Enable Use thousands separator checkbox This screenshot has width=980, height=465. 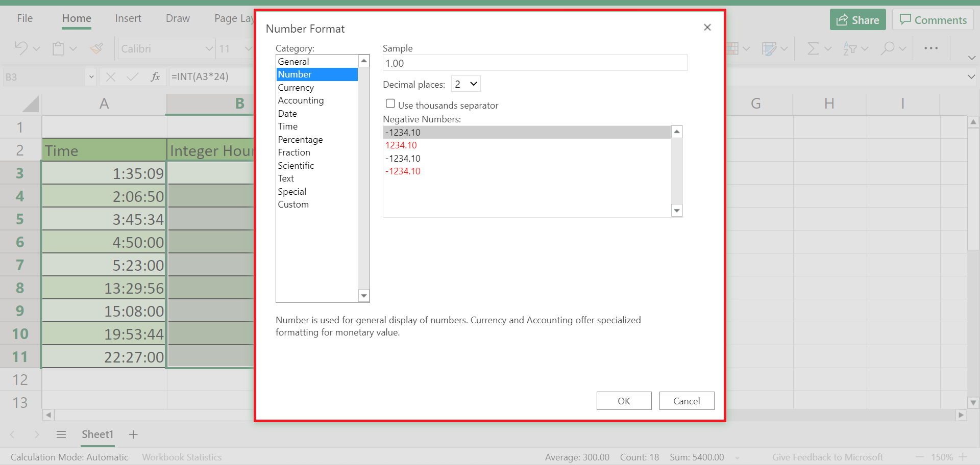390,104
